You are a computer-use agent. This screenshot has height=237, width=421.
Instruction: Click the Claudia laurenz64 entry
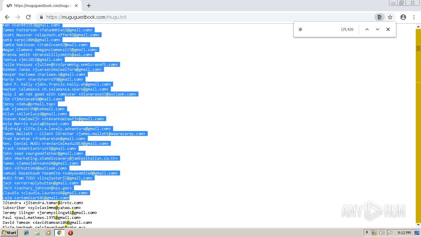click(x=45, y=193)
